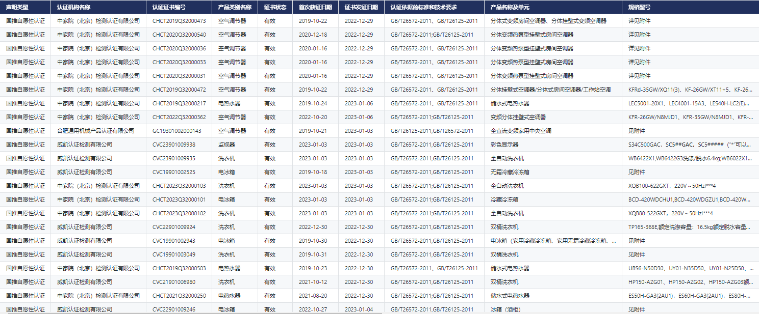The width and height of the screenshot is (759, 314).
Task: Click certificate number CHCT2020Q32000036
Action: [x=179, y=48]
